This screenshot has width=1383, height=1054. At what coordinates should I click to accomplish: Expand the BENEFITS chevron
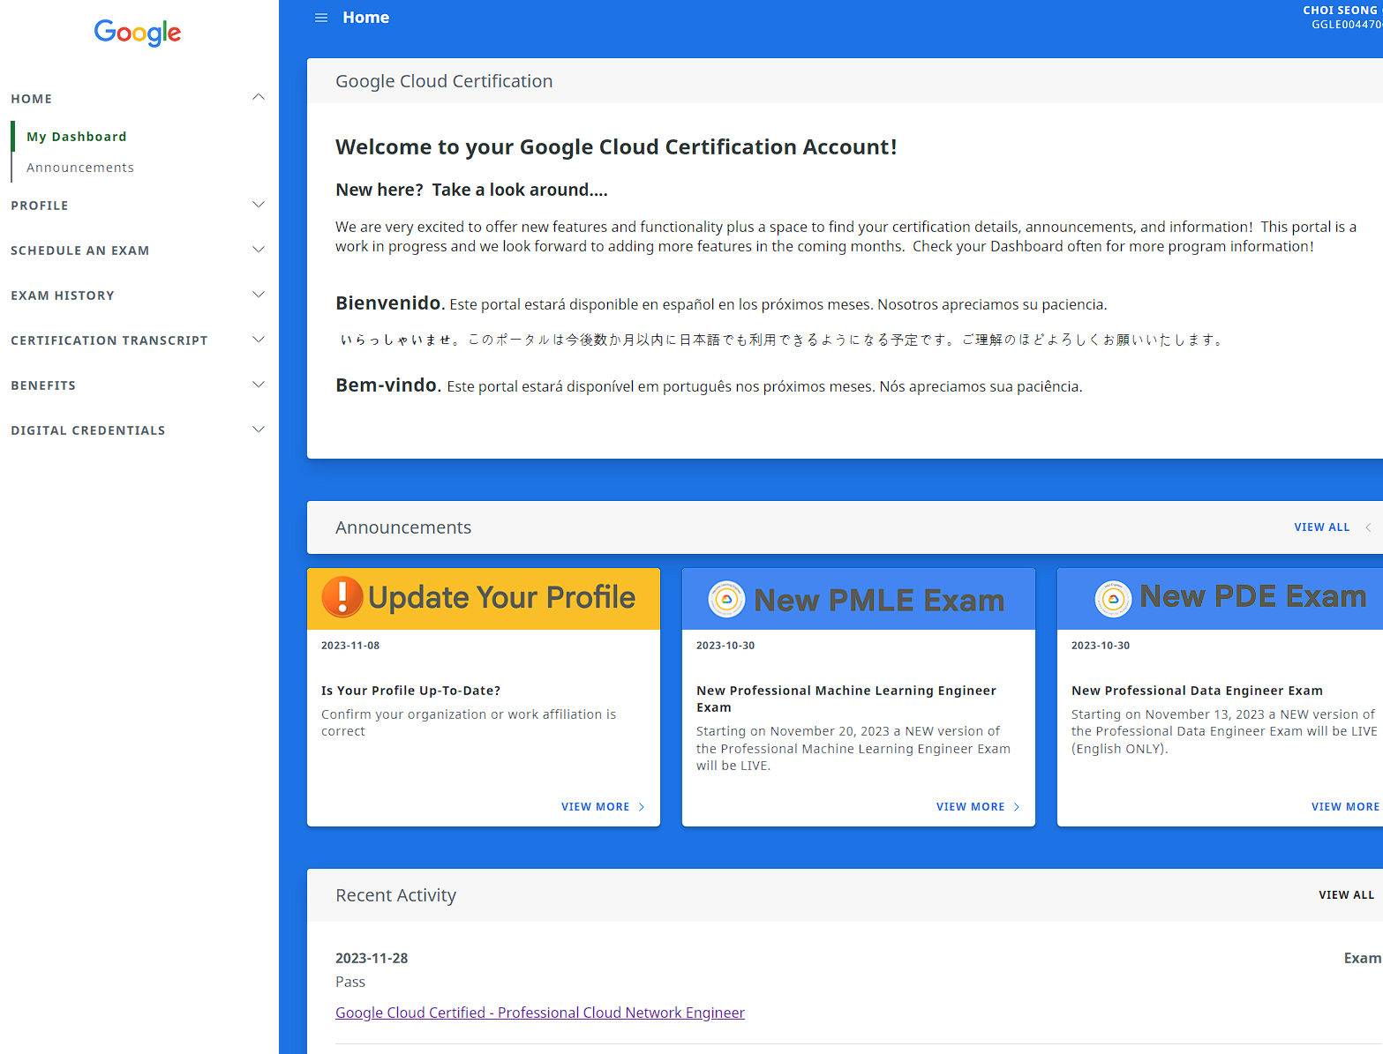[259, 385]
